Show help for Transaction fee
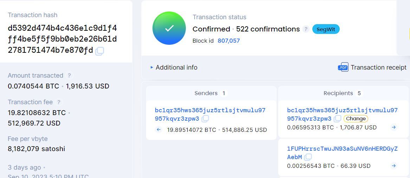Screen dimensions: 410x178 (59, 102)
